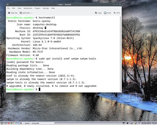Click the 'sudo apt install ovmf swtpm swtpm-tools' command
This screenshot has height=125, width=157.
pos(67,59)
